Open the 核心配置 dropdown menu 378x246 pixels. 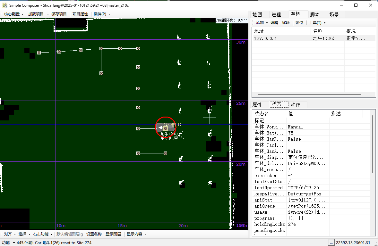pyautogui.click(x=13, y=14)
